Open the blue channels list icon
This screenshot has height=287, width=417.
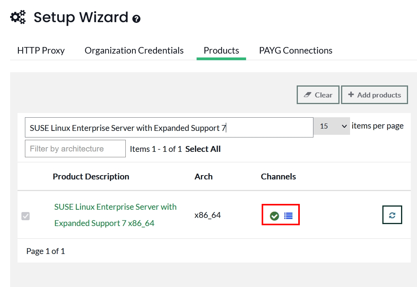click(288, 216)
